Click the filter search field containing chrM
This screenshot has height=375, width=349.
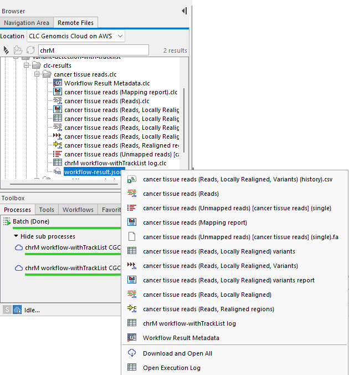[94, 50]
